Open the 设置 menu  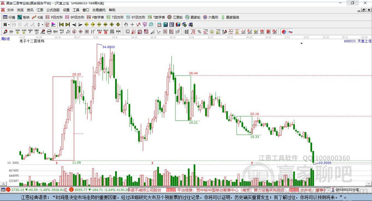pos(66,10)
